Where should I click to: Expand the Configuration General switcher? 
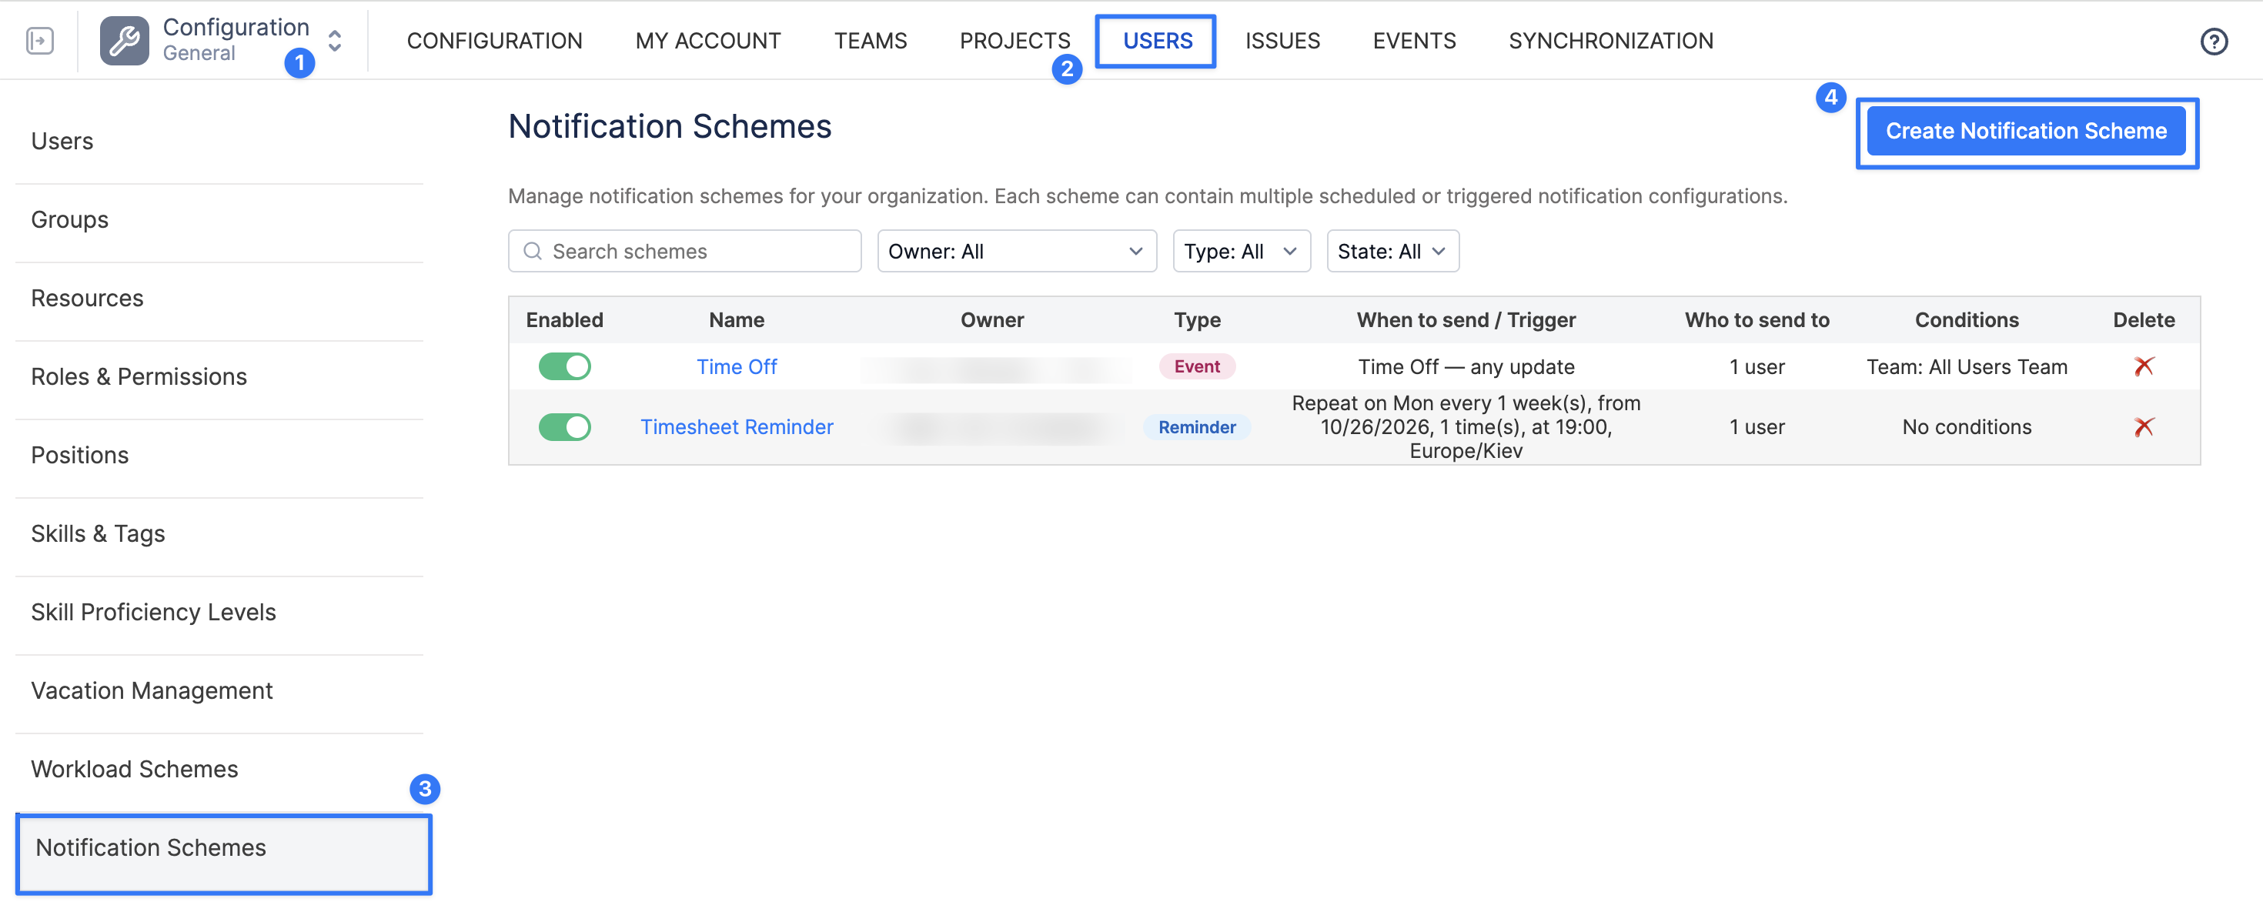335,40
